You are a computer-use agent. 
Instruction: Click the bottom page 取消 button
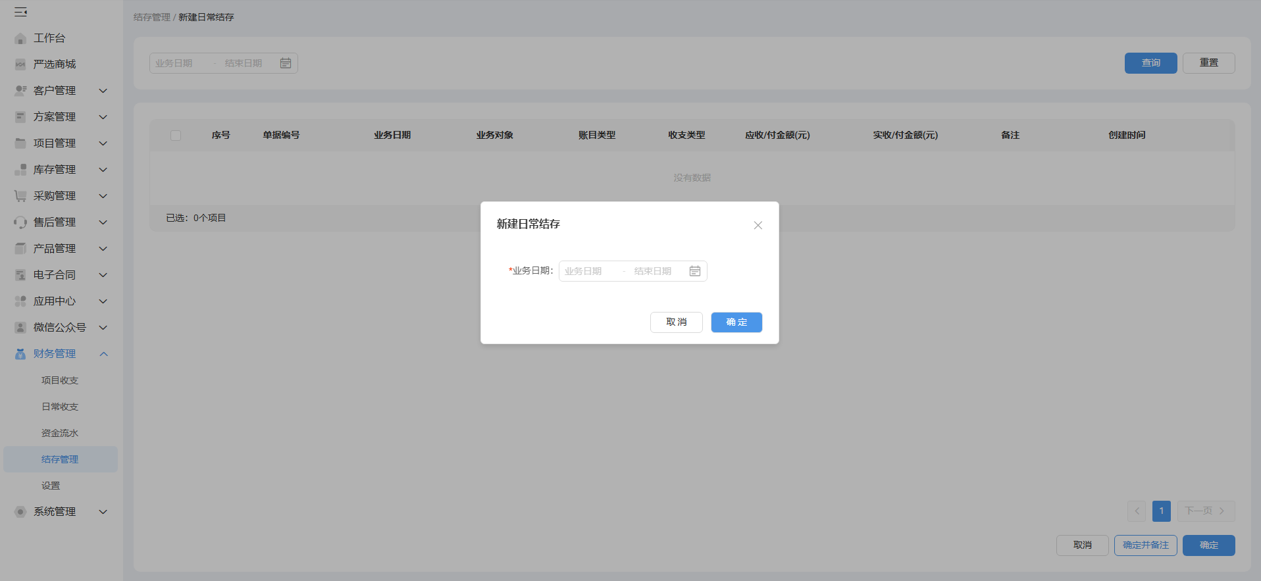point(1083,545)
